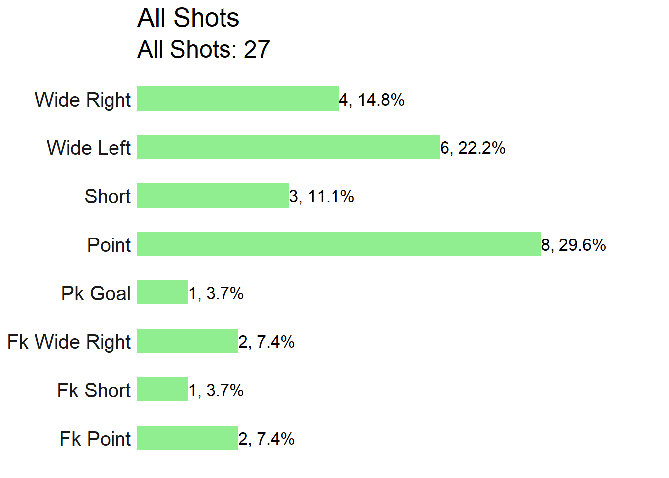Select the 'All Shots' chart title
This screenshot has width=669, height=478.
pos(188,18)
